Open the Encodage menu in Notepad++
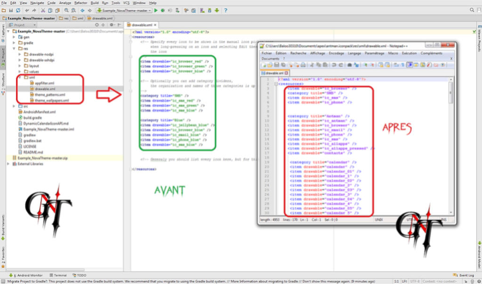This screenshot has height=284, width=482. (336, 53)
